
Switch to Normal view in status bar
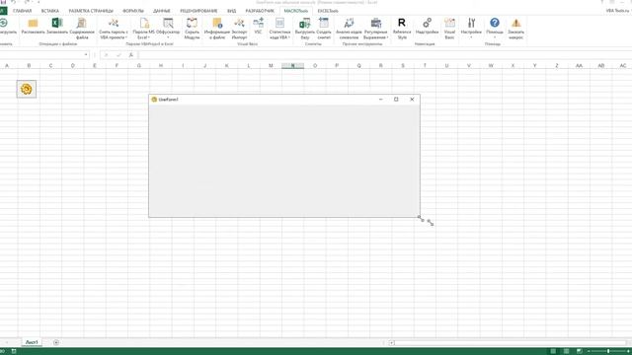click(553, 351)
